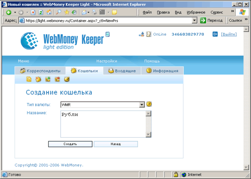Open the Mail envelope toolbar icon

84,12
